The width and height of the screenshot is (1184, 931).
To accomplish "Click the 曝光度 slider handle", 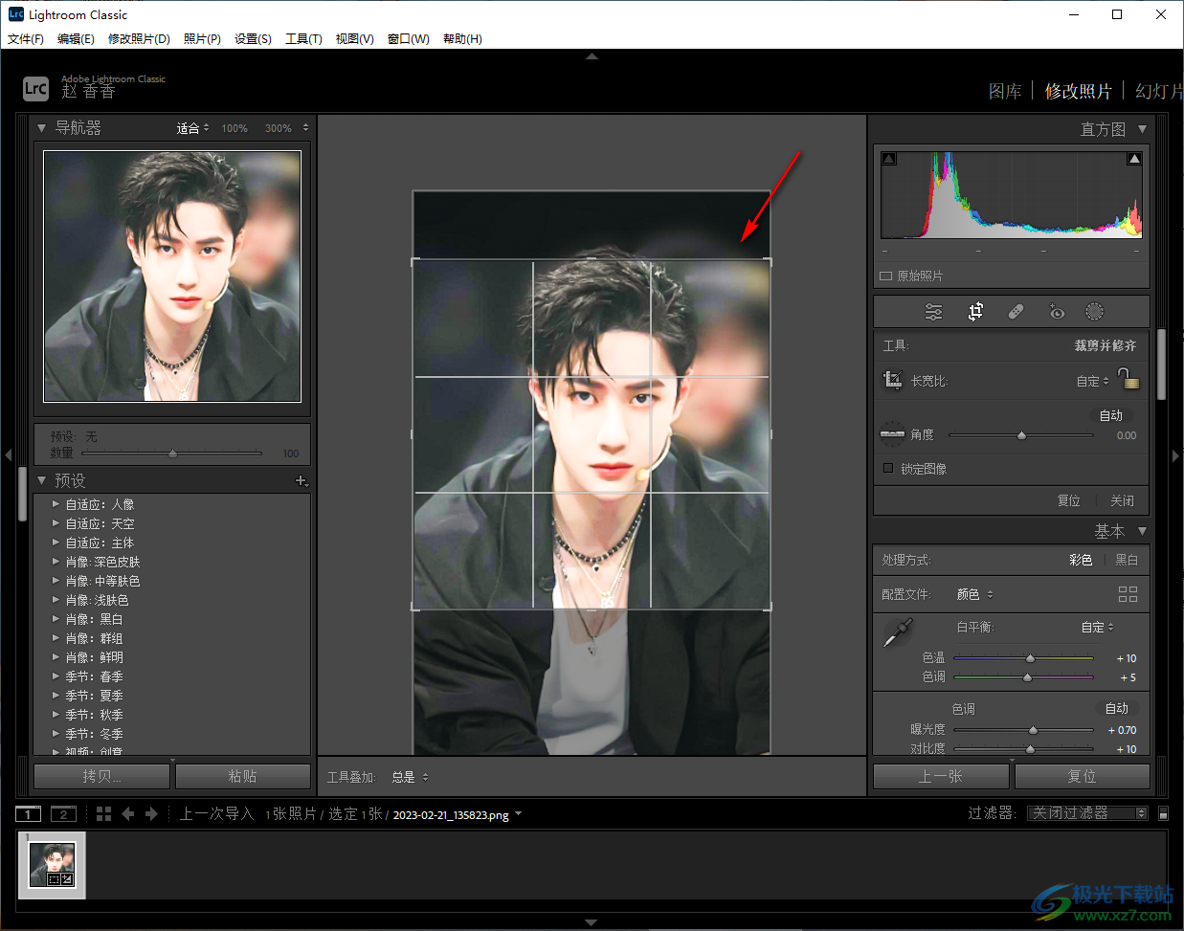I will 1032,730.
